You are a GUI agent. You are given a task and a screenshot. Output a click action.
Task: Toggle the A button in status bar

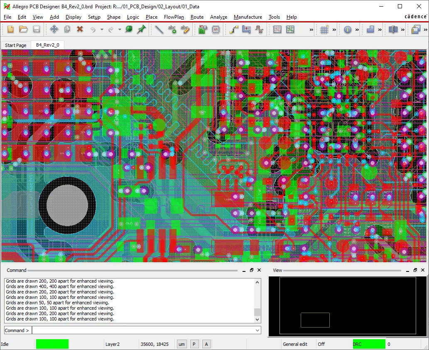coord(206,344)
